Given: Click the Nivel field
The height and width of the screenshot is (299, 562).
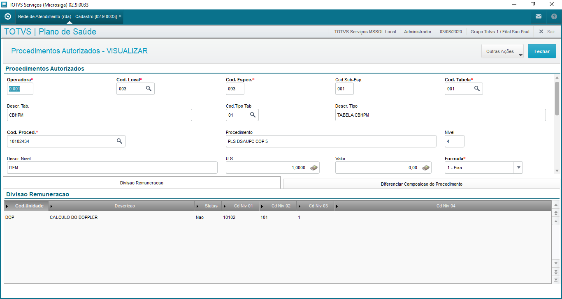Looking at the screenshot, I should point(455,141).
